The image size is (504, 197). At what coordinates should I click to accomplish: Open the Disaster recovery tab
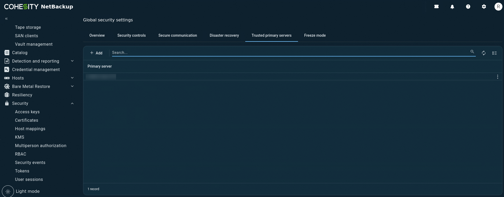tap(224, 35)
